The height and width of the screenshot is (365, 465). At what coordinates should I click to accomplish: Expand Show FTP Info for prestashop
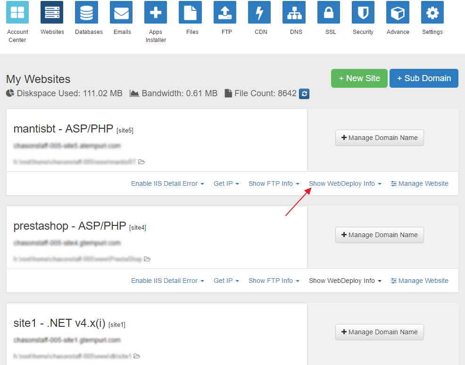[274, 281]
